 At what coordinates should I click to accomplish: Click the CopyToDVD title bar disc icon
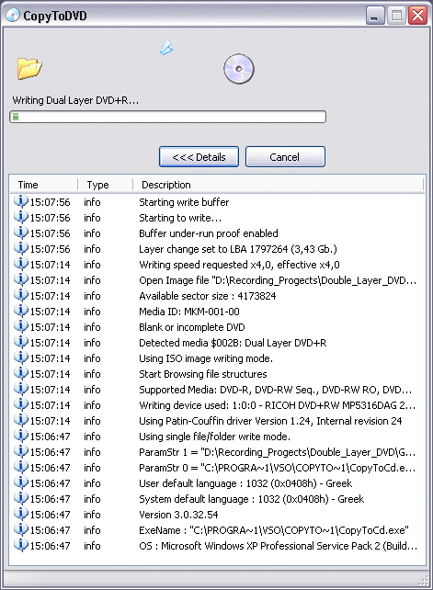click(13, 15)
